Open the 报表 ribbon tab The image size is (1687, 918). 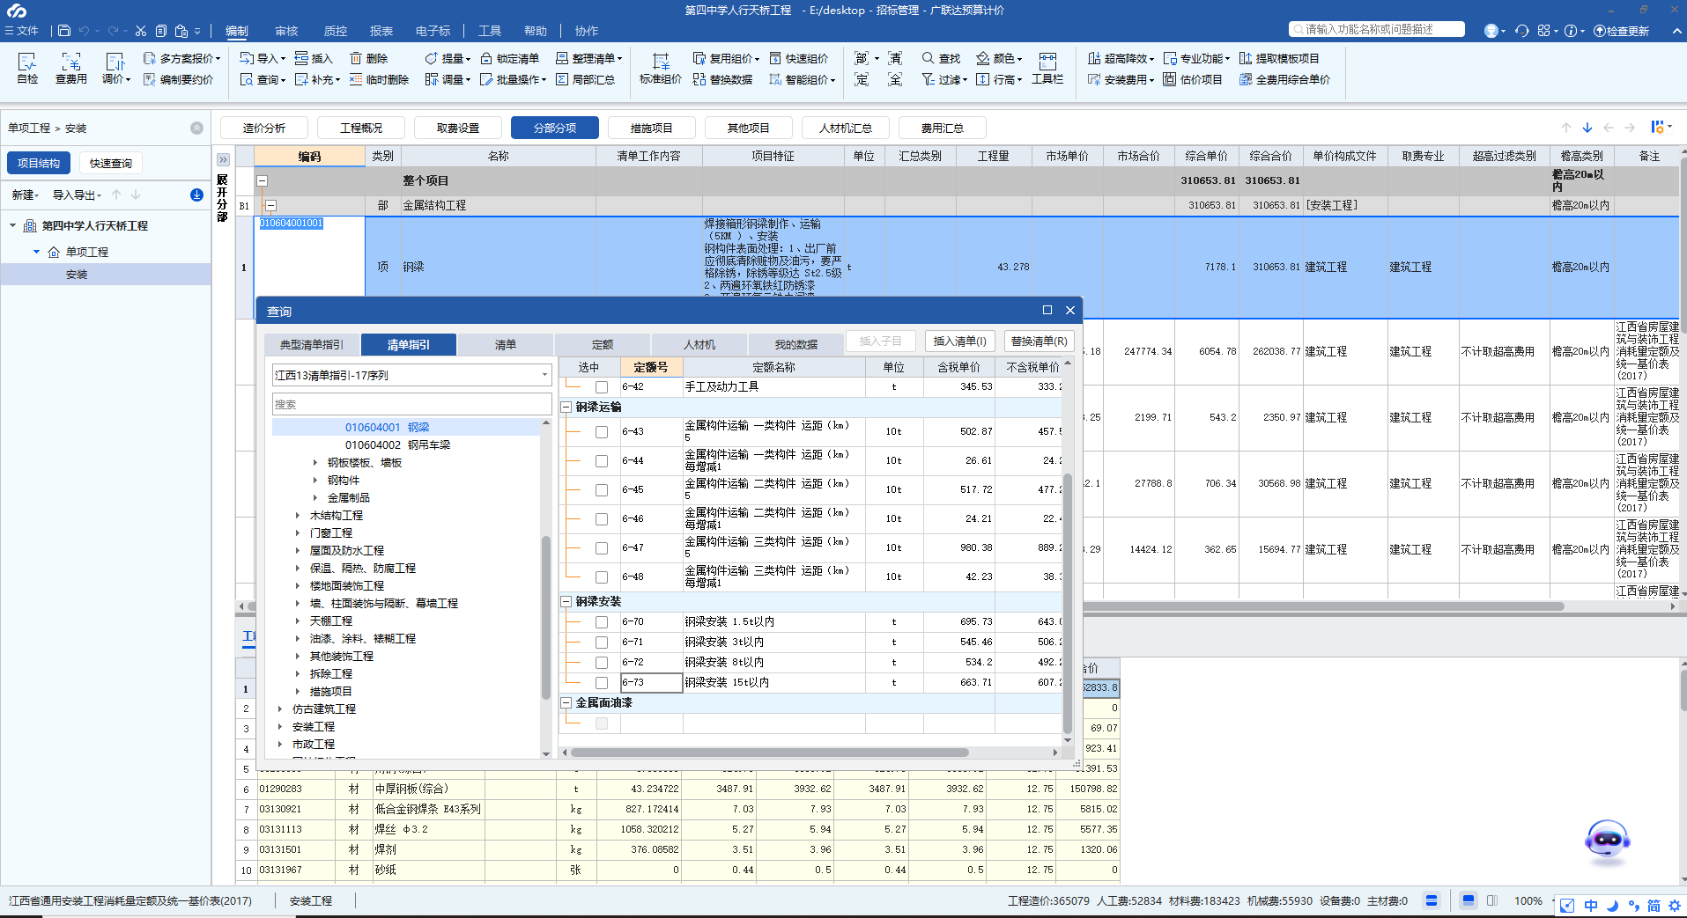pos(381,31)
